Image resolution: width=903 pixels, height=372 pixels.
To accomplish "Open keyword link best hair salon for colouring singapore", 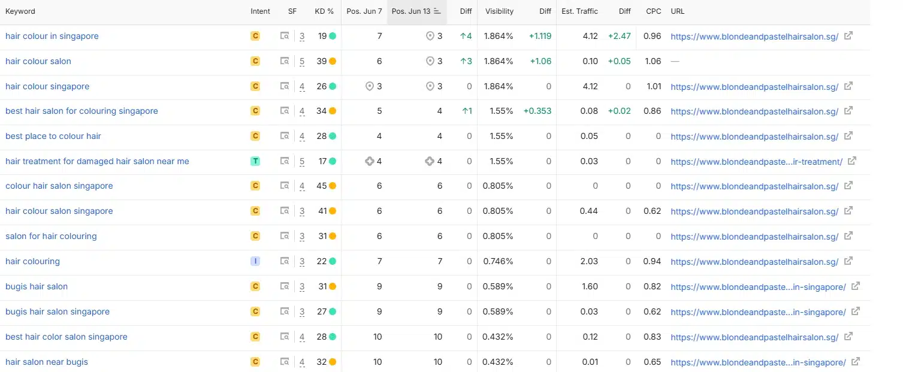I will (x=81, y=111).
